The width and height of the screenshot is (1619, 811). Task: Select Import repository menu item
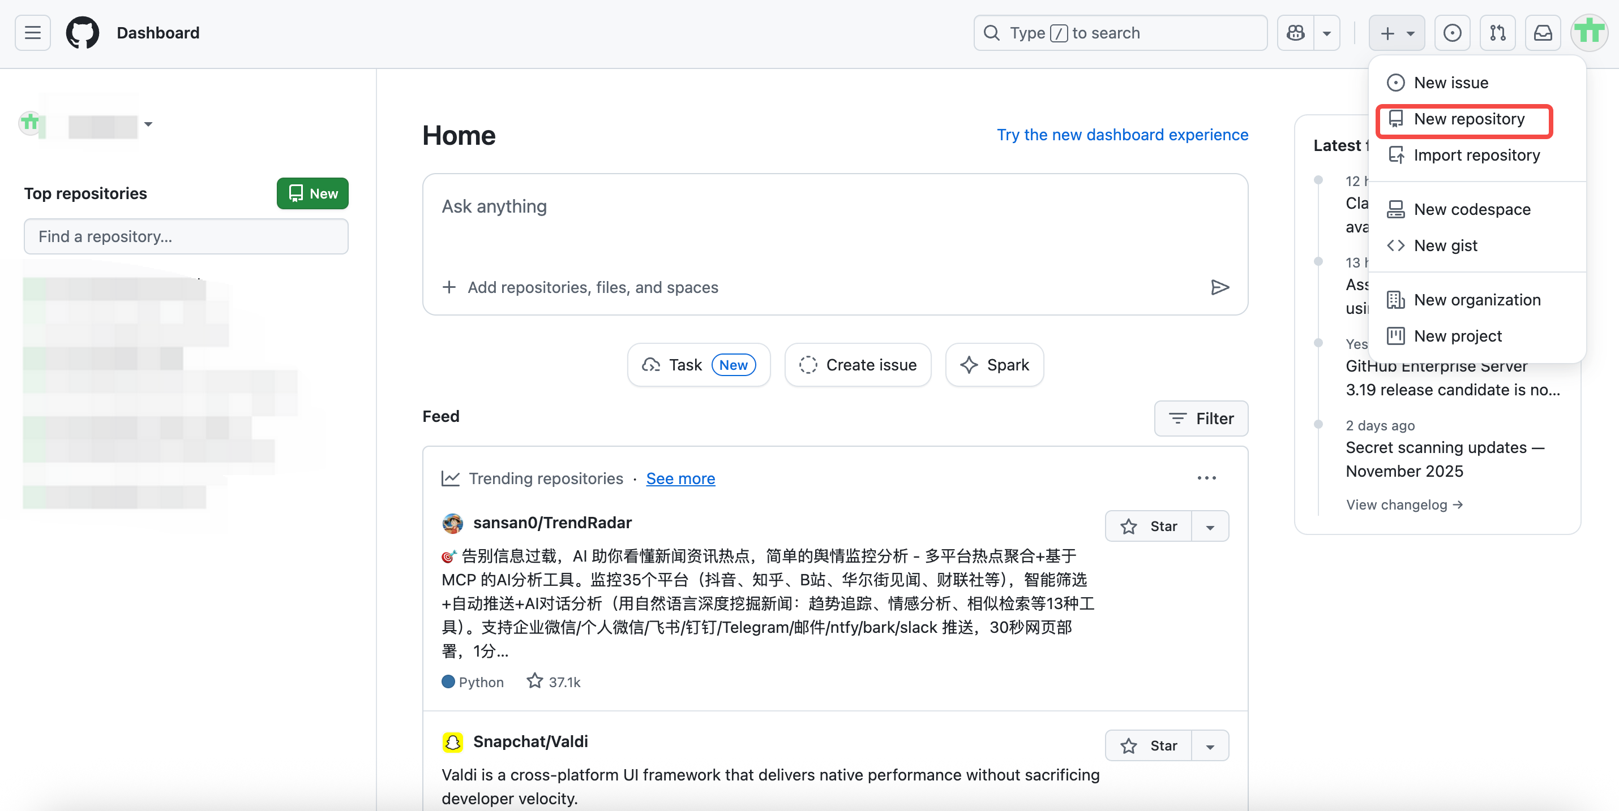pos(1477,155)
